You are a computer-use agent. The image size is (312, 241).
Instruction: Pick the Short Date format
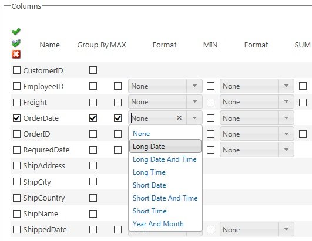(165, 185)
